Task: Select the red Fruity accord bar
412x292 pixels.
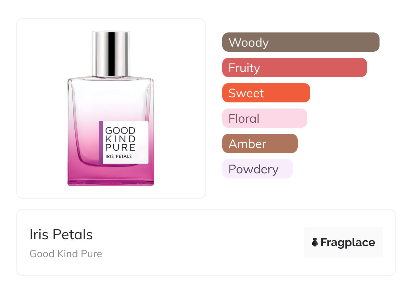Action: pos(294,68)
